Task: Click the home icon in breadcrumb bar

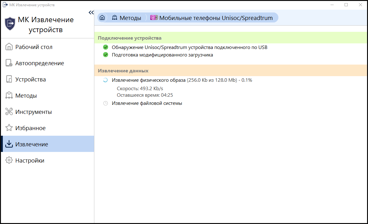Action: tap(102, 18)
